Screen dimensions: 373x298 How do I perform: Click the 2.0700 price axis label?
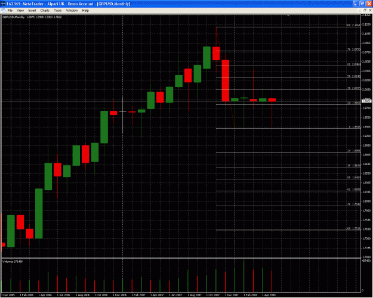point(366,52)
